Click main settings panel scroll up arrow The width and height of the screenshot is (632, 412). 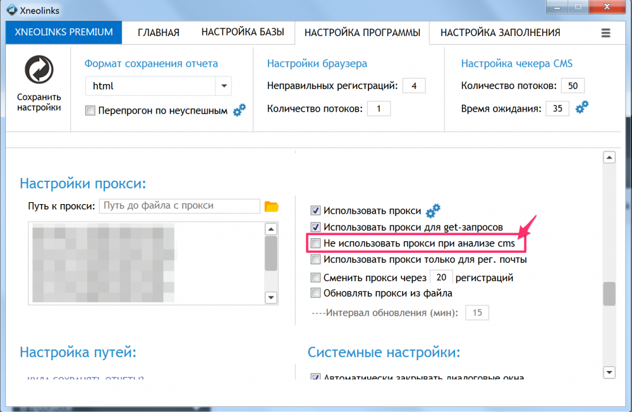pos(609,157)
